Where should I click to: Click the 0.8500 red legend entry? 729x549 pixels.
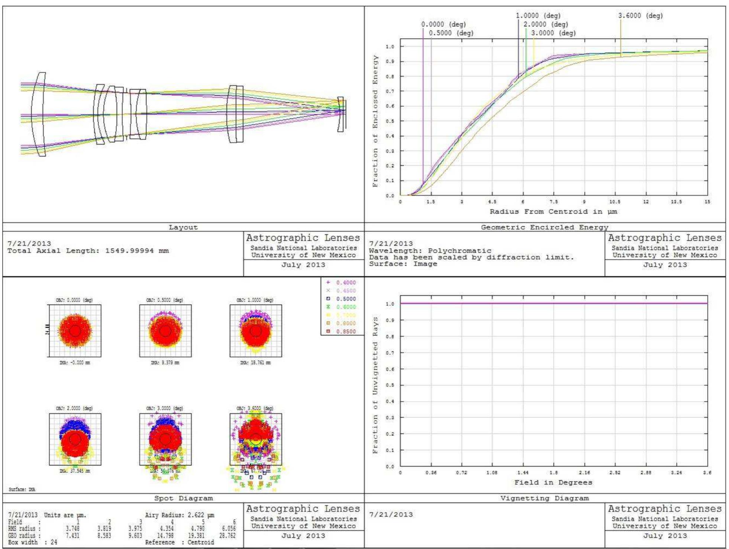341,332
